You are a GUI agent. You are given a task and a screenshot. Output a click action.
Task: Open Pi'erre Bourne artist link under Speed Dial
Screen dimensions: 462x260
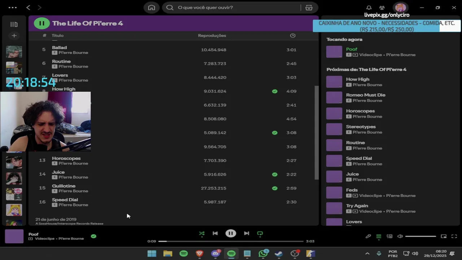[73, 205]
